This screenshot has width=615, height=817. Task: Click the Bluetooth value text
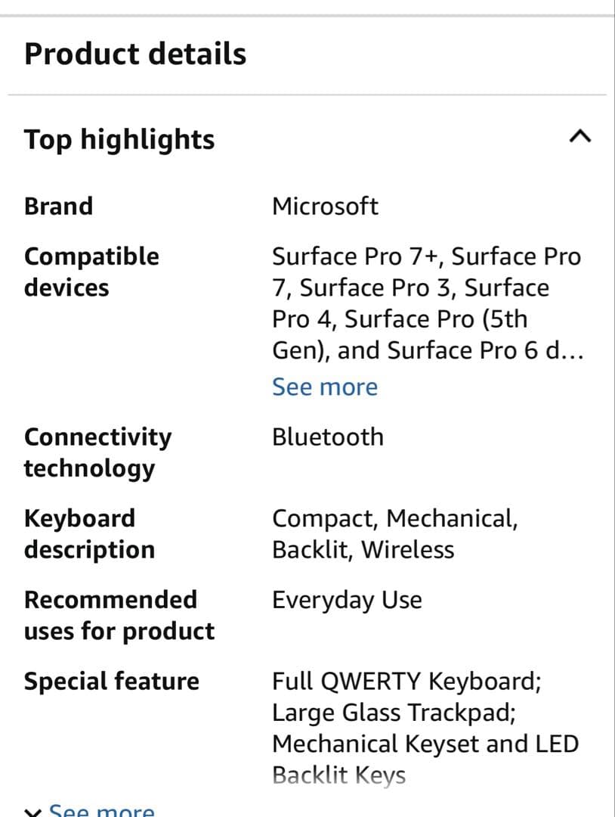tap(328, 436)
